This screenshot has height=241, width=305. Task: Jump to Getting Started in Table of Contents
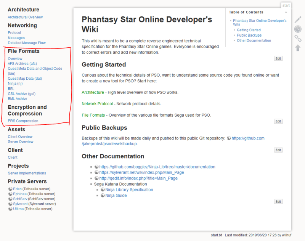point(249,30)
